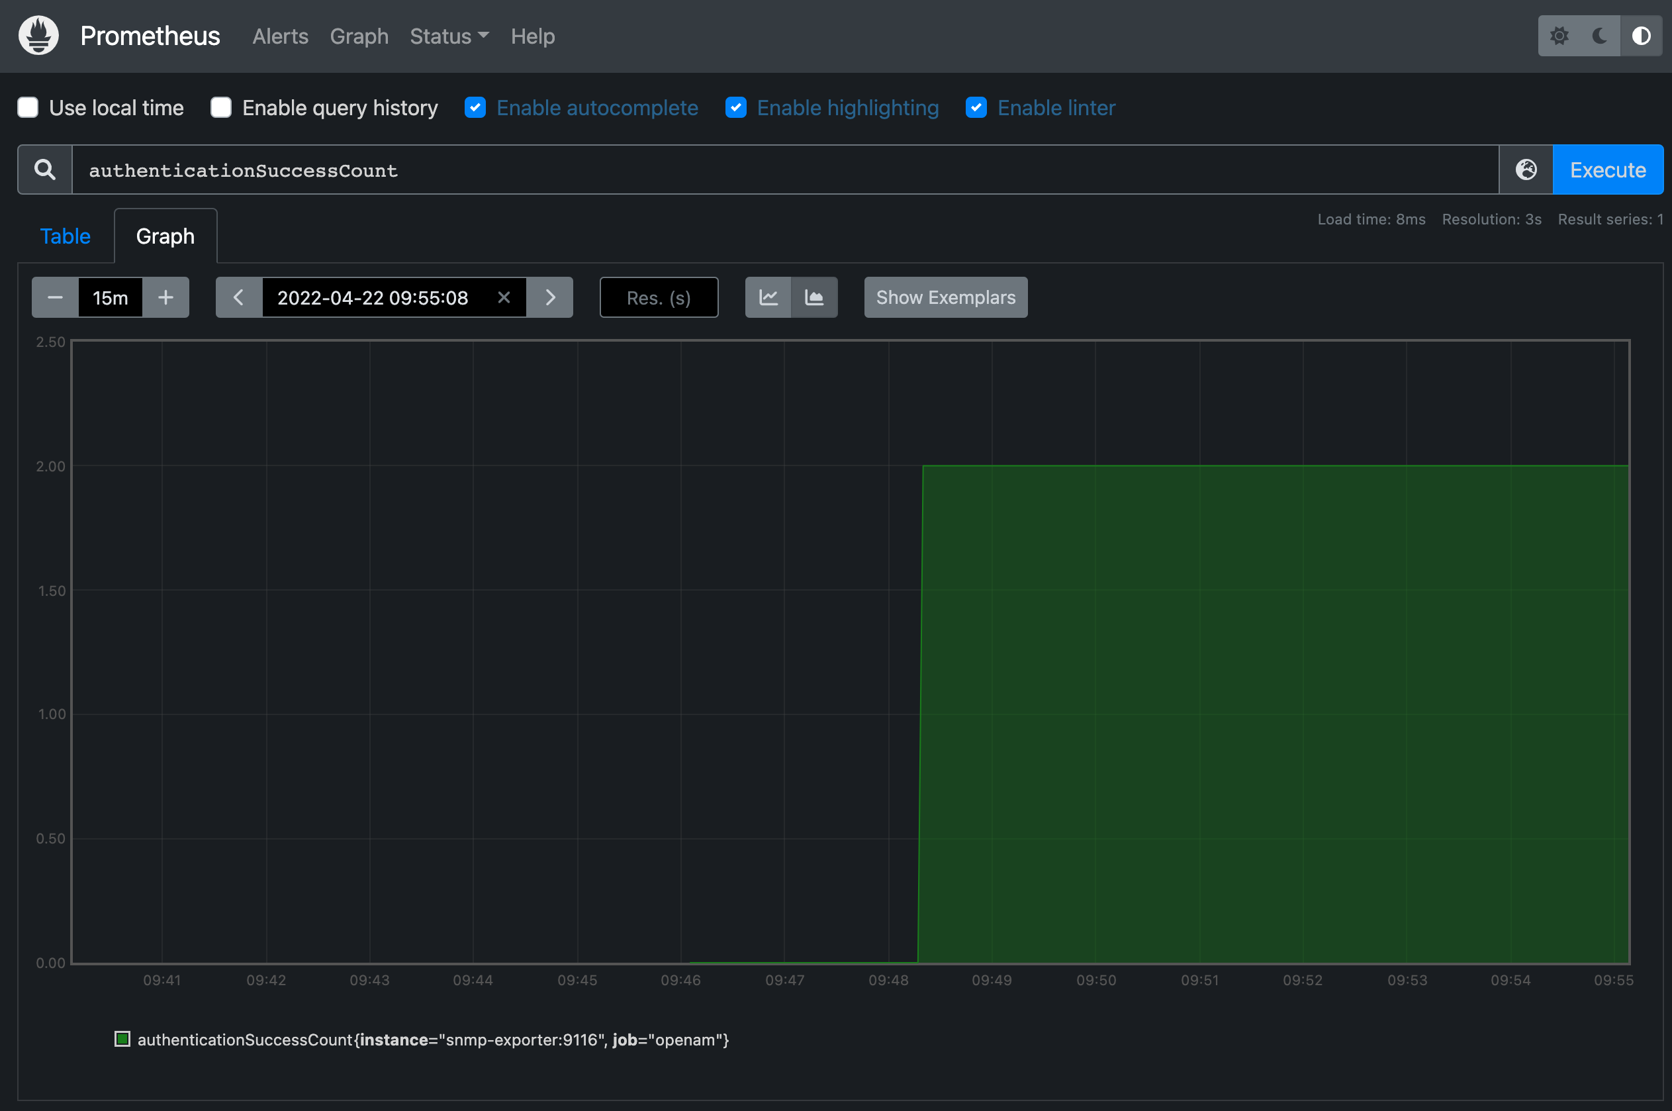
Task: Open Alerts in the navbar
Action: (281, 36)
